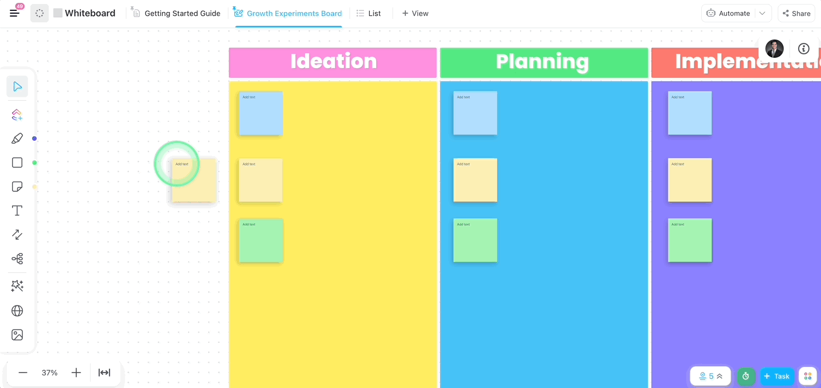Image resolution: width=821 pixels, height=388 pixels.
Task: Expand the collaborators count panel
Action: tap(711, 376)
